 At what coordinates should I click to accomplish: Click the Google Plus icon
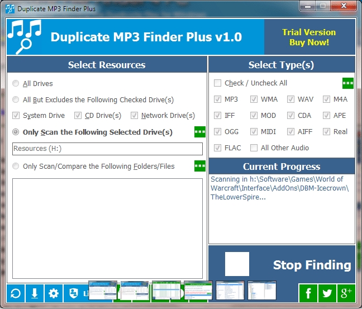346,293
